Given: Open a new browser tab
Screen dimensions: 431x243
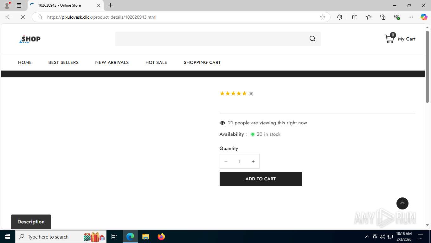Looking at the screenshot, I should (110, 5).
